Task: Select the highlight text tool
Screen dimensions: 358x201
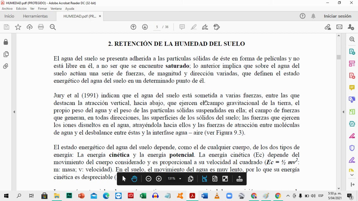Action: pos(194,27)
